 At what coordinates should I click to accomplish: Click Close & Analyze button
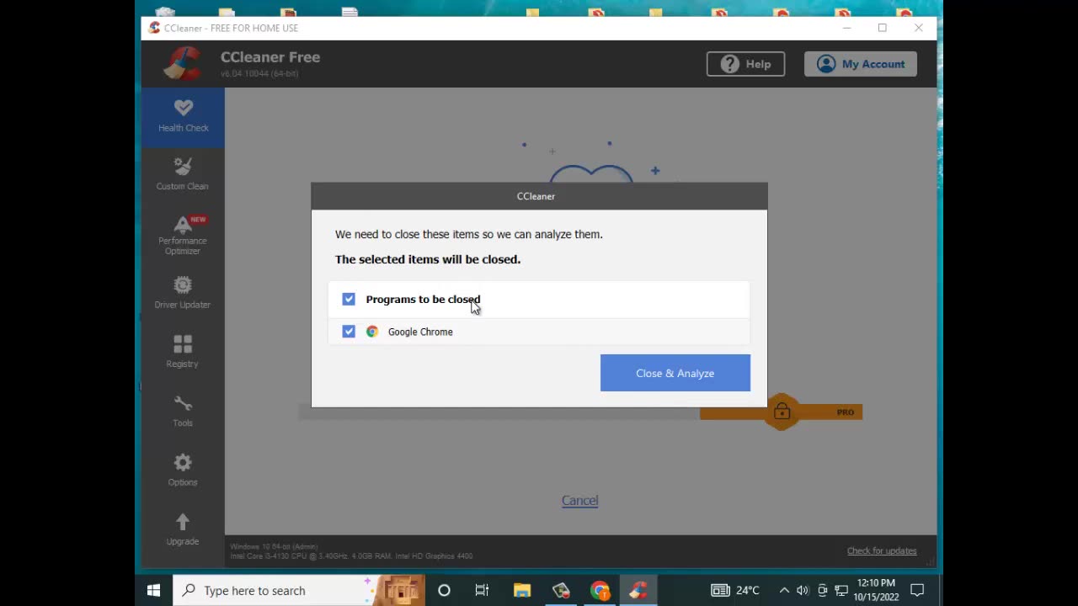675,373
